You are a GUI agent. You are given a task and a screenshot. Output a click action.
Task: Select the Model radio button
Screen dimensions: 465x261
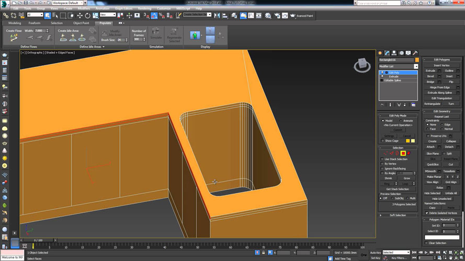coord(383,121)
